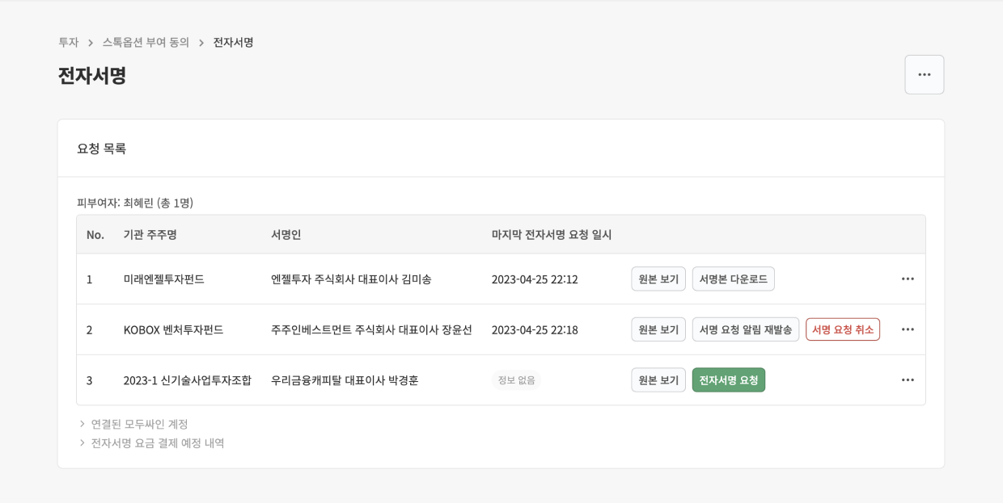1003x503 pixels.
Task: Select the 정보 없음 status in row 3
Action: pyautogui.click(x=515, y=379)
